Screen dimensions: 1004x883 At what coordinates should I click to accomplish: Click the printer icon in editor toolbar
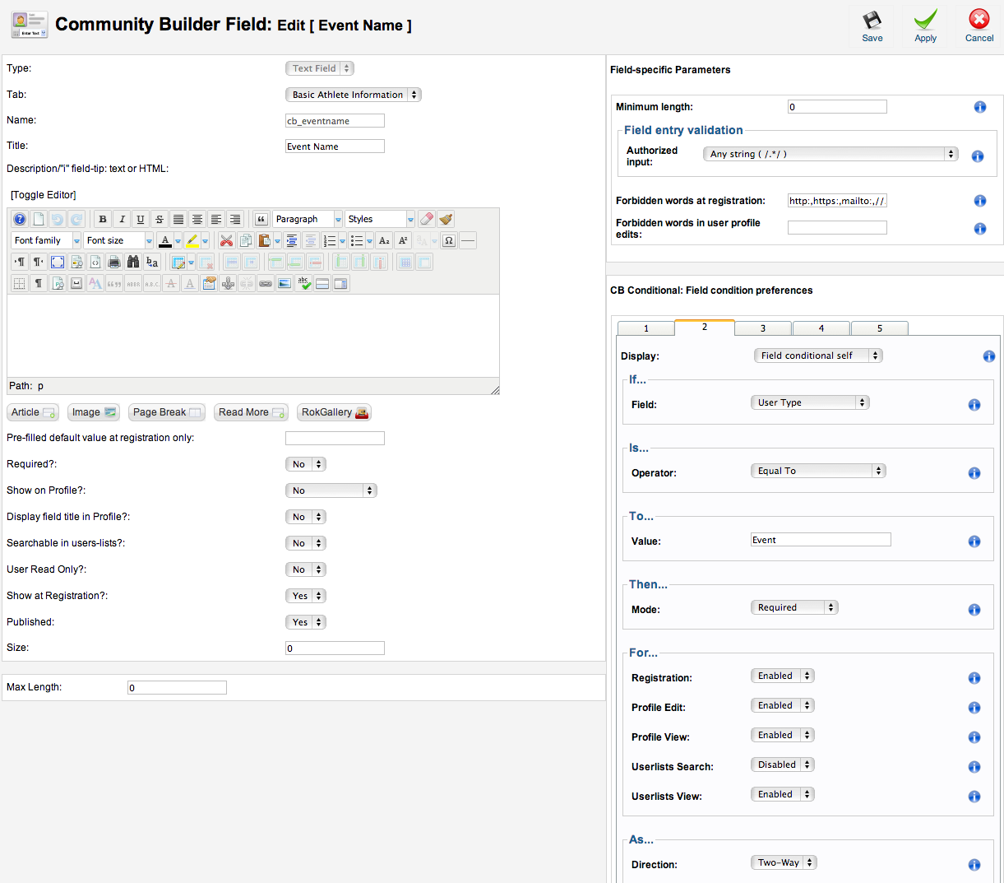click(114, 262)
